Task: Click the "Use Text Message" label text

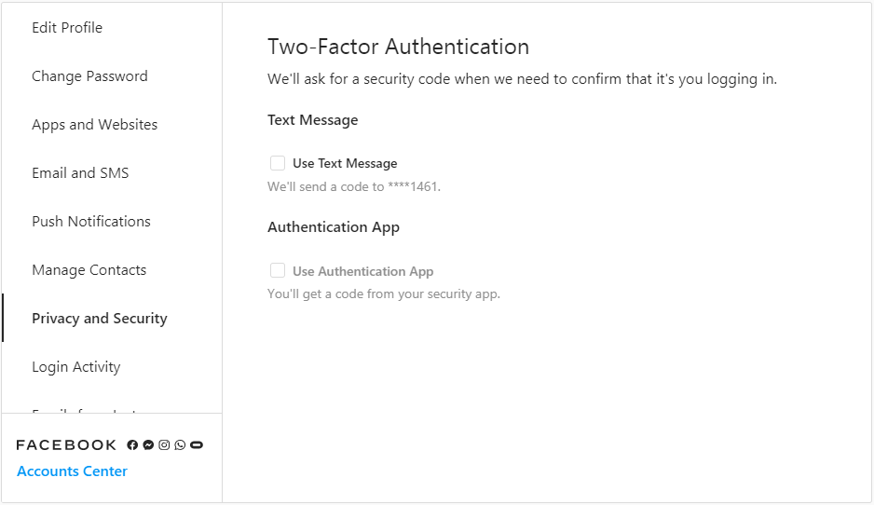Action: pyautogui.click(x=345, y=163)
